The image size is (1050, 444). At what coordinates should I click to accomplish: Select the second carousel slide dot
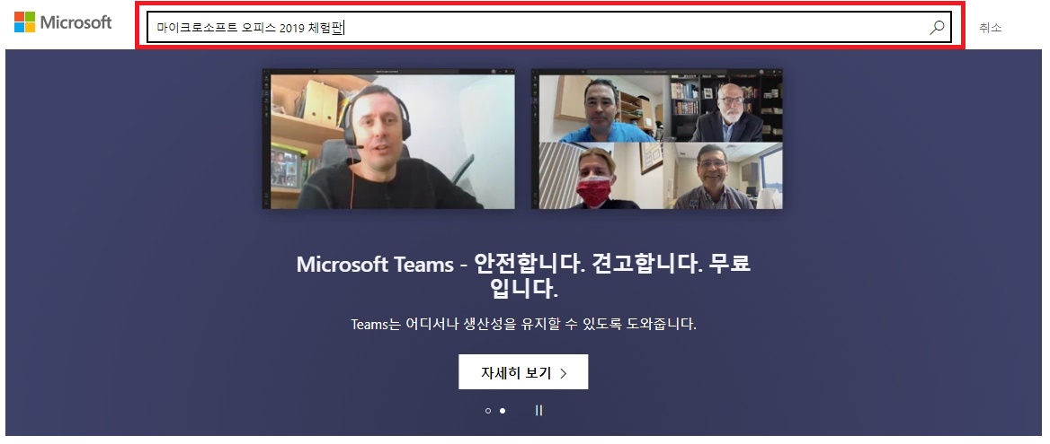503,411
